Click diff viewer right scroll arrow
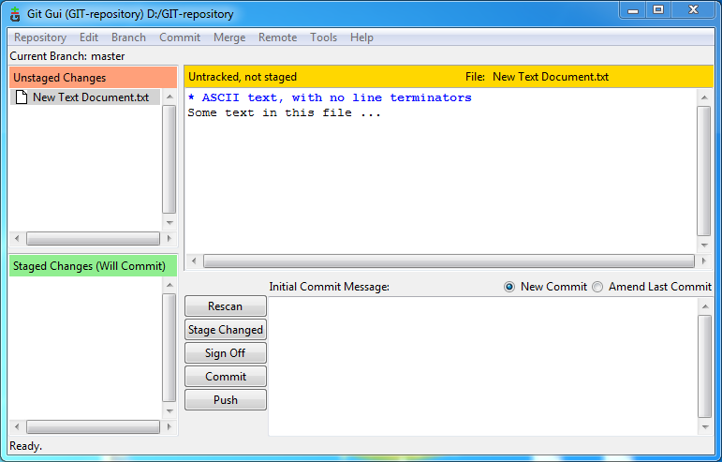Image resolution: width=722 pixels, height=462 pixels. coord(703,261)
